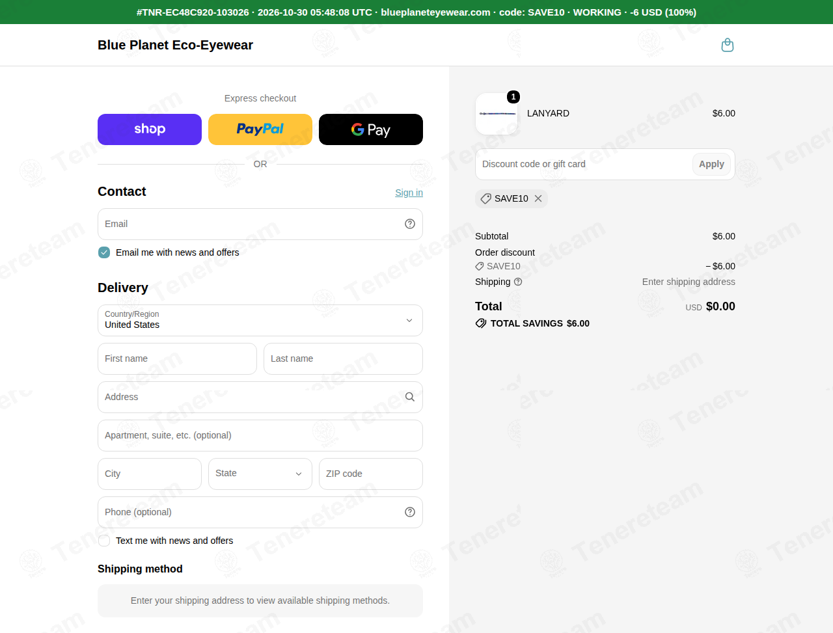
Task: Click the Apply discount button
Action: click(x=711, y=164)
